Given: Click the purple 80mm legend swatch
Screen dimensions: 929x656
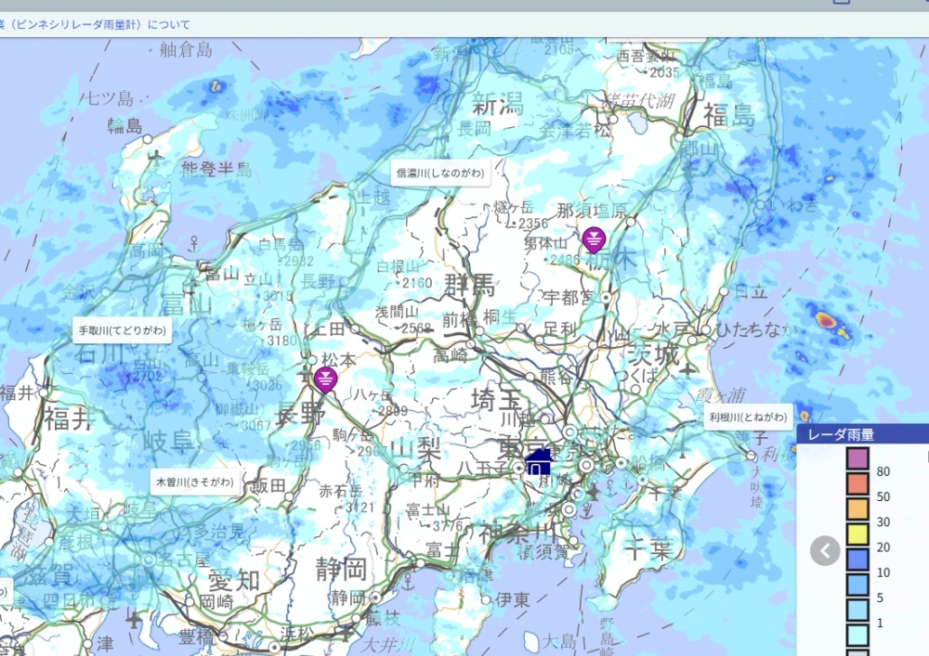Looking at the screenshot, I should [857, 458].
